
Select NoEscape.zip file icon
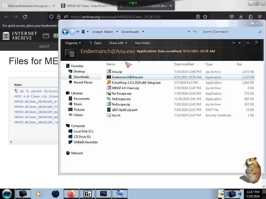pyautogui.click(x=109, y=104)
